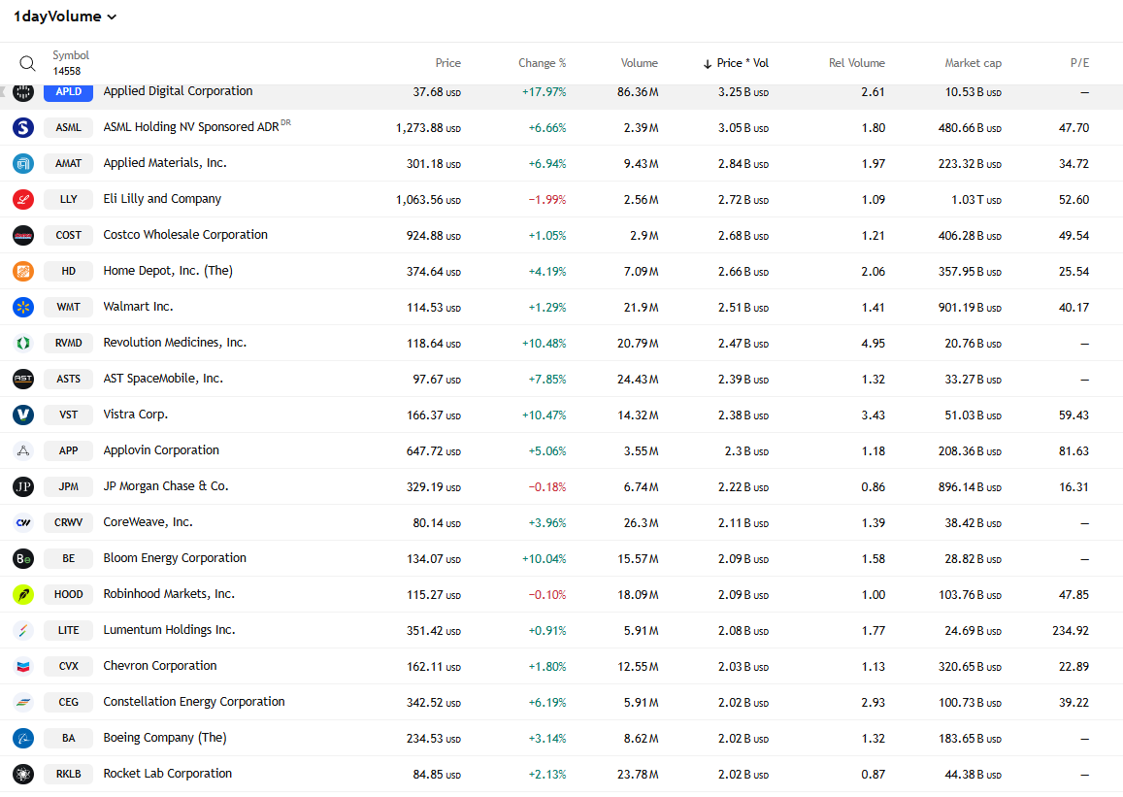Click the Robinhood feather logo icon

coord(23,594)
